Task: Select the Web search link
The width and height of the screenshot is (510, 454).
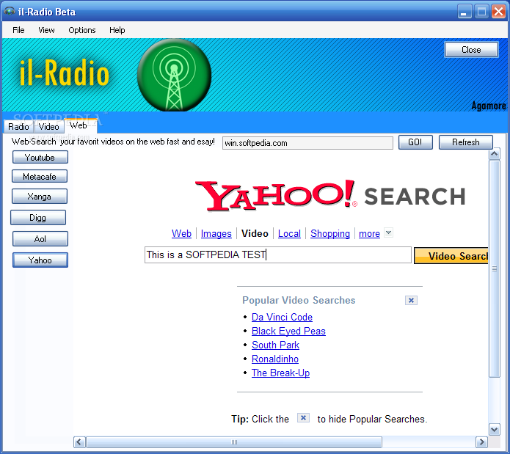Action: (181, 233)
